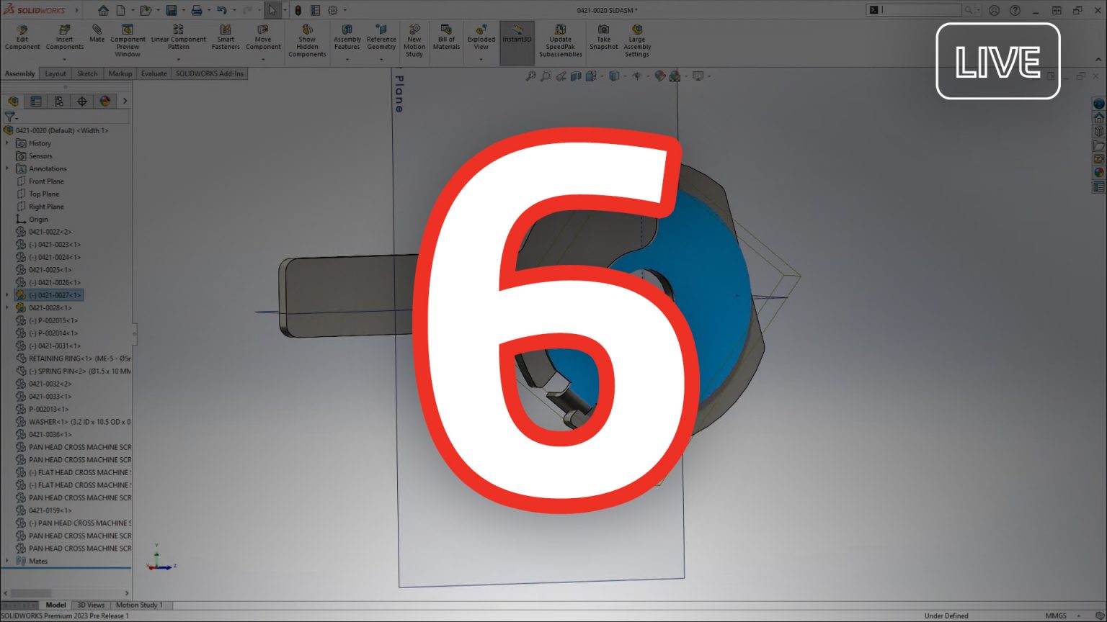1107x622 pixels.
Task: Switch to the Motion Study 1 tab
Action: coord(141,605)
